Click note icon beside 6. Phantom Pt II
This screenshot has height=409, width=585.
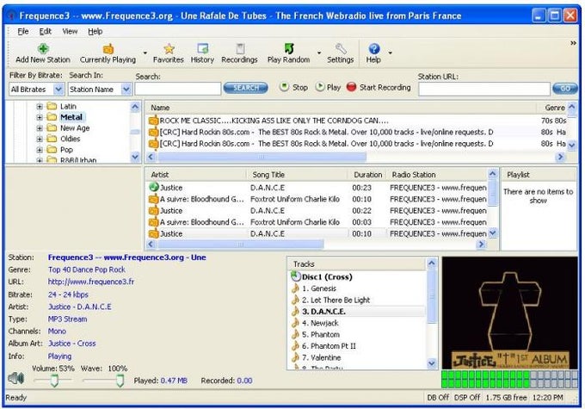295,345
